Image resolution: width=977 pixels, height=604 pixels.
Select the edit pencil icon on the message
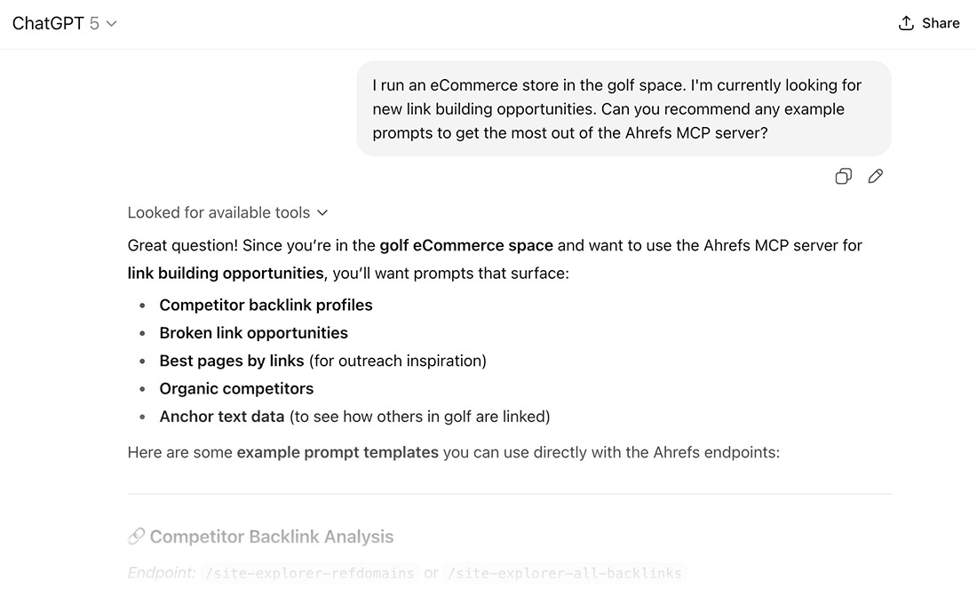[x=876, y=176]
